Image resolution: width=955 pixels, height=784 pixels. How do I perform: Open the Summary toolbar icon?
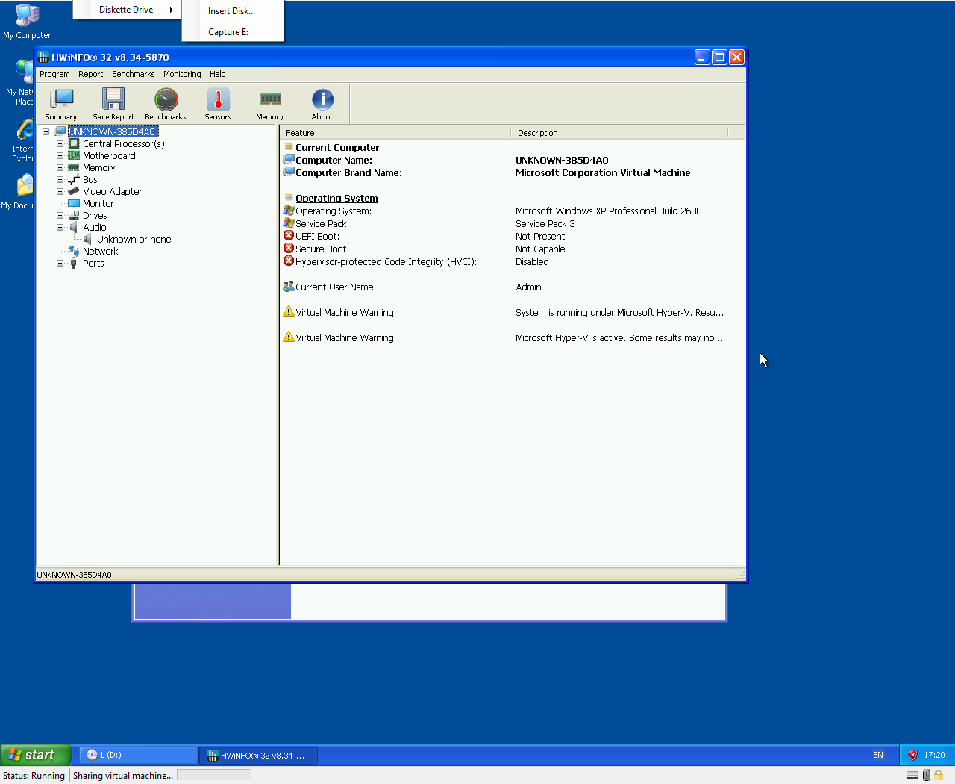[x=61, y=104]
